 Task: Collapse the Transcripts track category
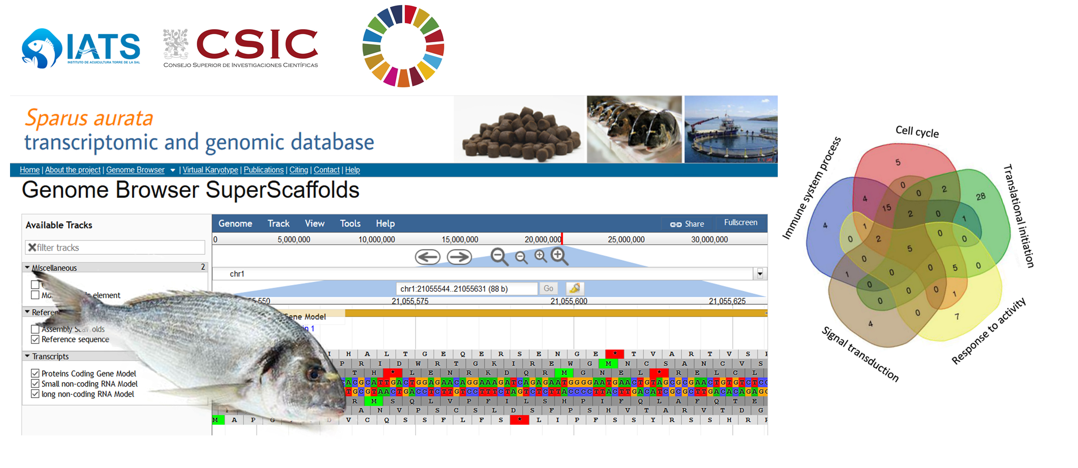tap(28, 357)
